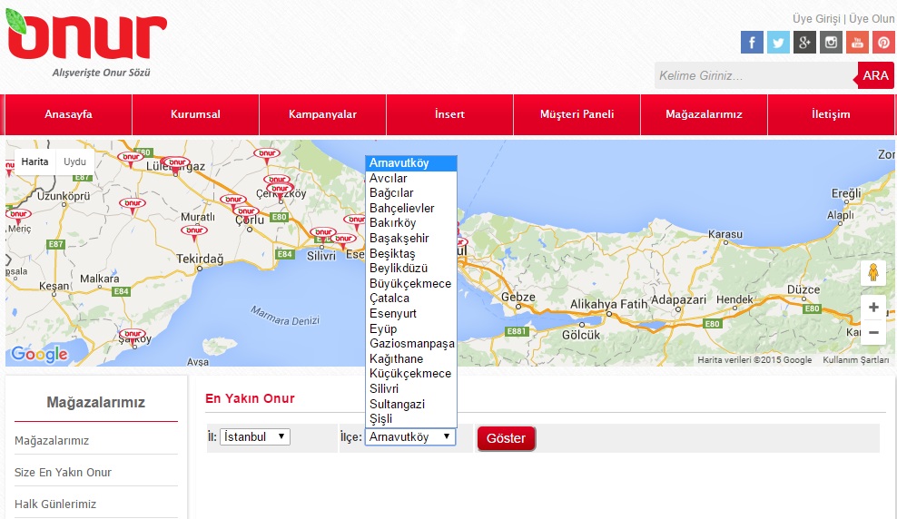Viewport: 897px width, 519px height.
Task: Open Mağazalarımız in top navigation
Action: (704, 114)
